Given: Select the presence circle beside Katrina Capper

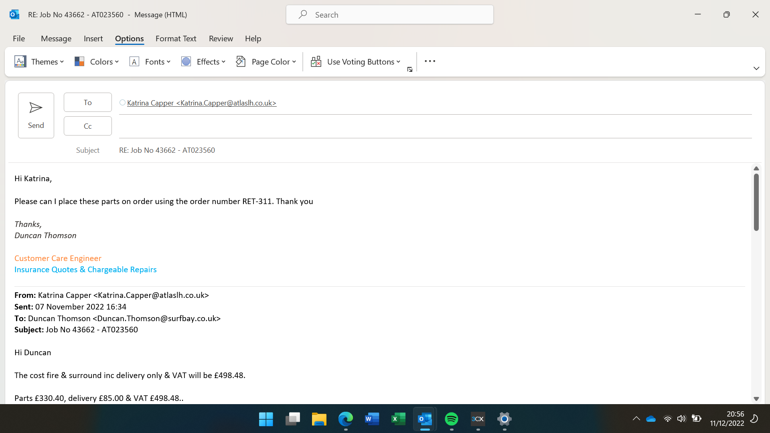Looking at the screenshot, I should (x=122, y=103).
